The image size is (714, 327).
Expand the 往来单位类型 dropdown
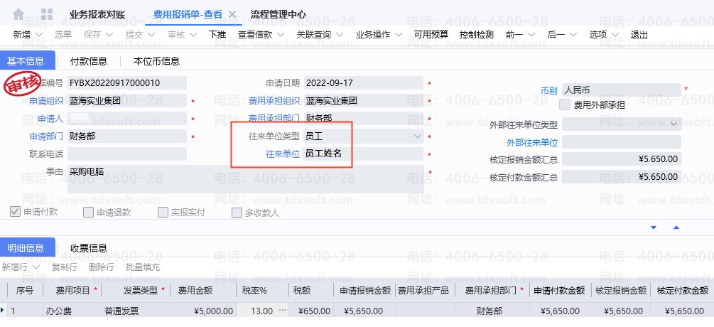[417, 135]
